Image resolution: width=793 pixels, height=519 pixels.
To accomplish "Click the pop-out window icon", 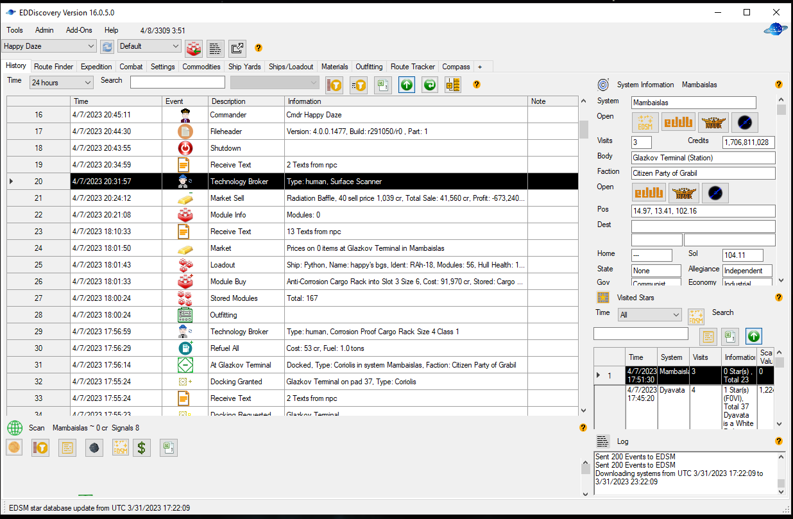I will (237, 48).
